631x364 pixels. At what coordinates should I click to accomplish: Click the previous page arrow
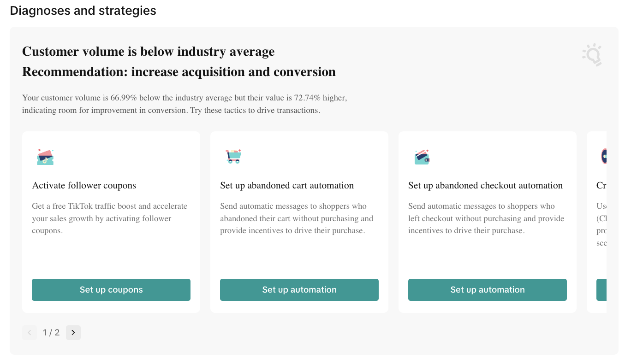click(x=30, y=333)
